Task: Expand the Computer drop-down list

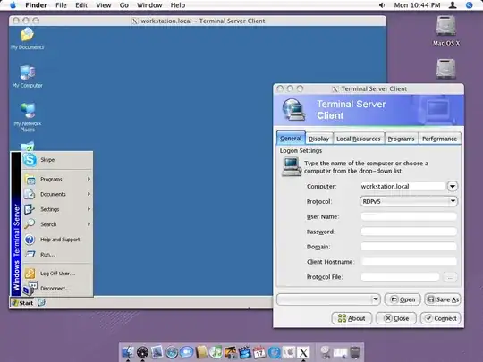Action: coord(453,186)
